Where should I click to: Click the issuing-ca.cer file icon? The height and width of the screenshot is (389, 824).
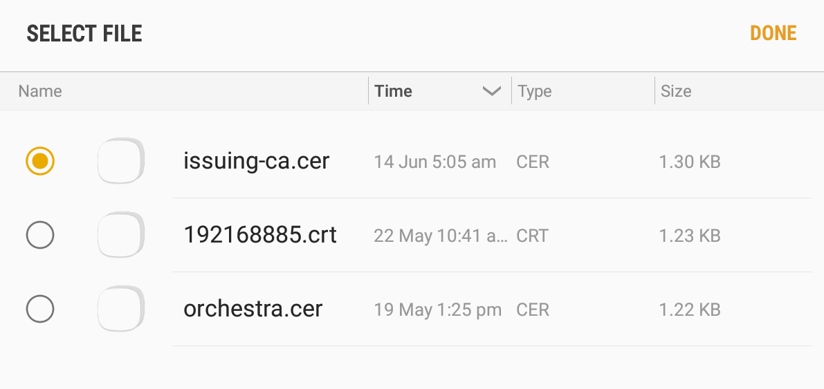tap(121, 161)
